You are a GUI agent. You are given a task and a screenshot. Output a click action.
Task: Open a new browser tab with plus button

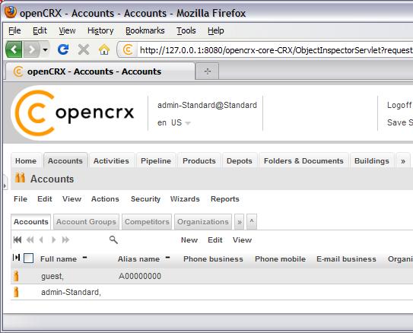click(x=208, y=71)
